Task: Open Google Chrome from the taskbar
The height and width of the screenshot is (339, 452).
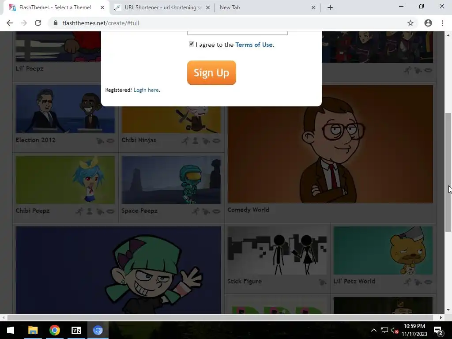Action: [x=54, y=330]
